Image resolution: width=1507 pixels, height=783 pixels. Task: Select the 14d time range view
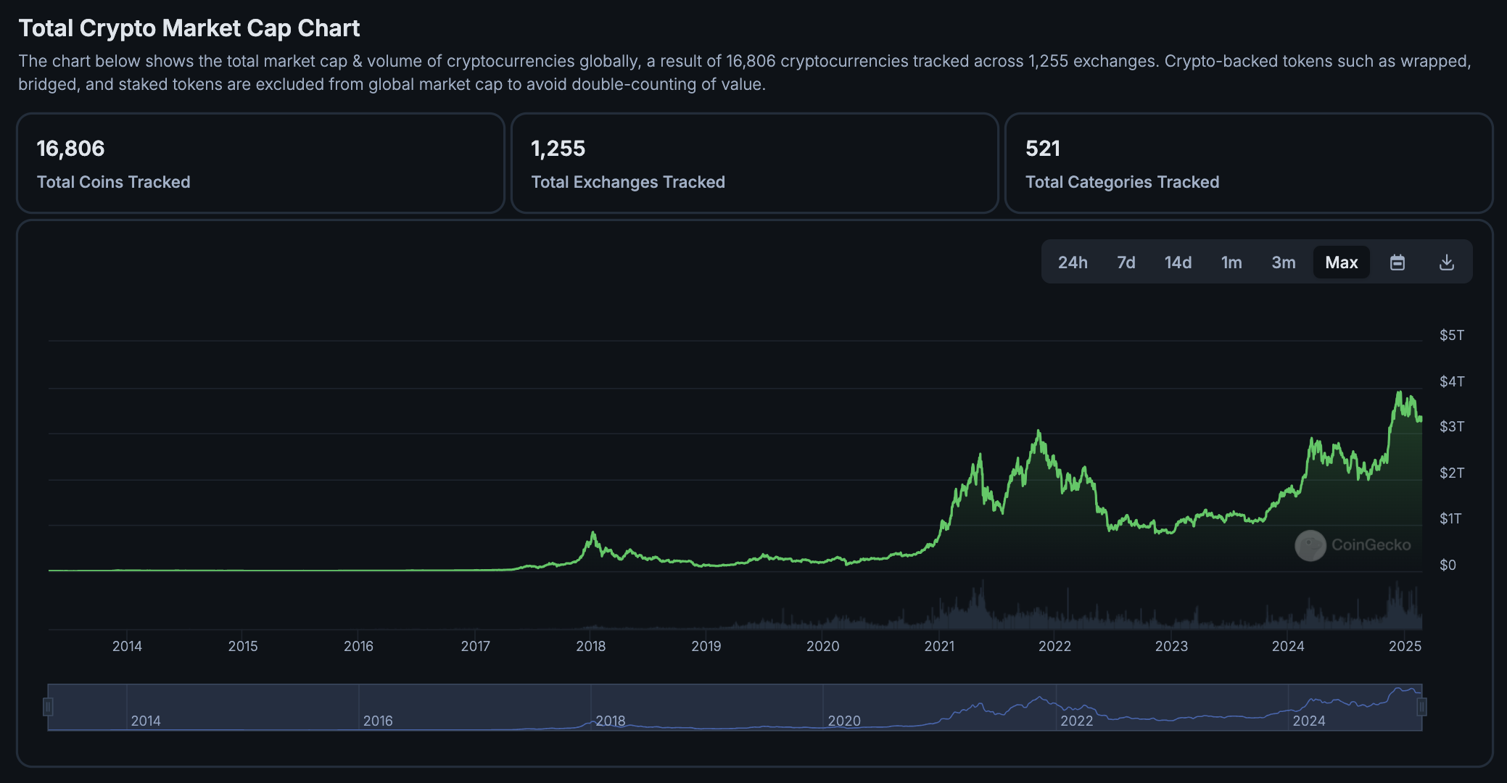tap(1177, 261)
